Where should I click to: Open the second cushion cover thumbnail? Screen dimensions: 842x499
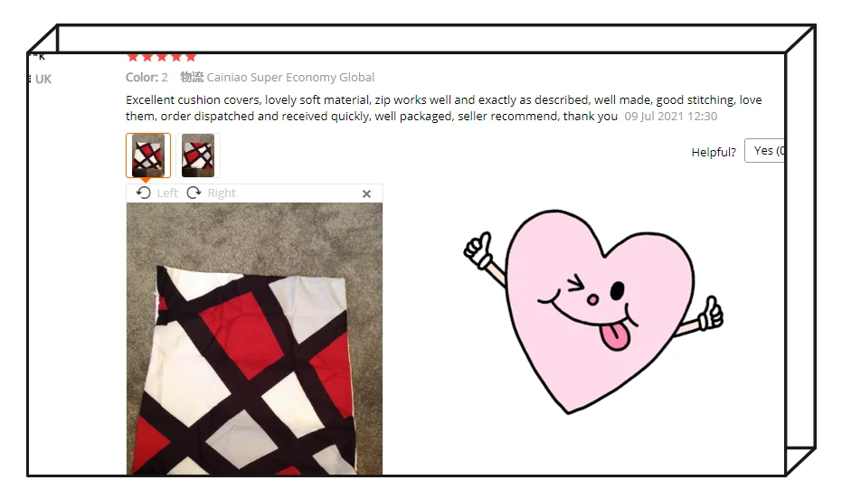pyautogui.click(x=197, y=155)
